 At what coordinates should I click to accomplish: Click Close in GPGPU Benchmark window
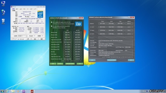(80, 64)
